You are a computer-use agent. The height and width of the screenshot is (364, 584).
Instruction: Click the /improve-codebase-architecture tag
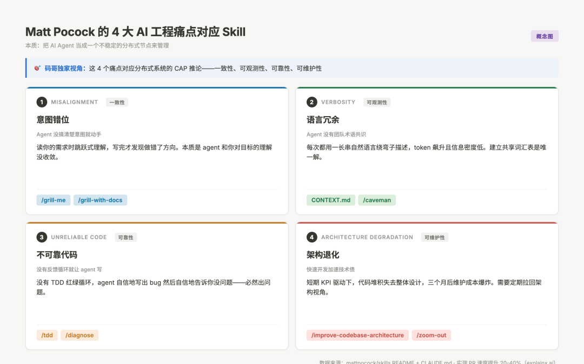click(357, 335)
